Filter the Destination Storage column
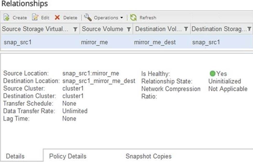Viewport: 253px width, 162px height. point(249,29)
